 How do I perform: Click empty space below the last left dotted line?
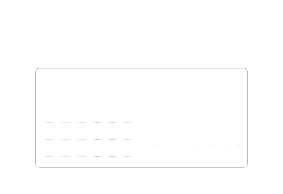click(x=90, y=162)
